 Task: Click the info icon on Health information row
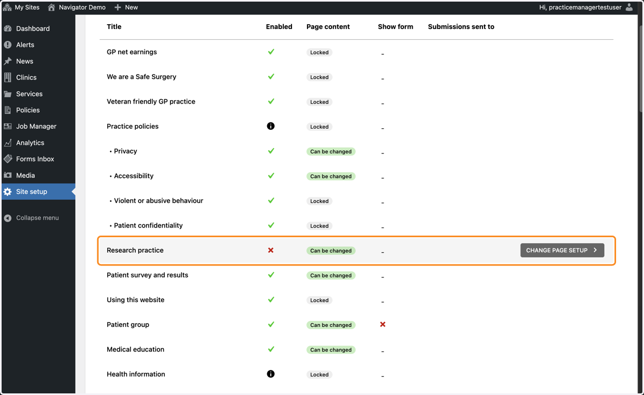point(270,374)
